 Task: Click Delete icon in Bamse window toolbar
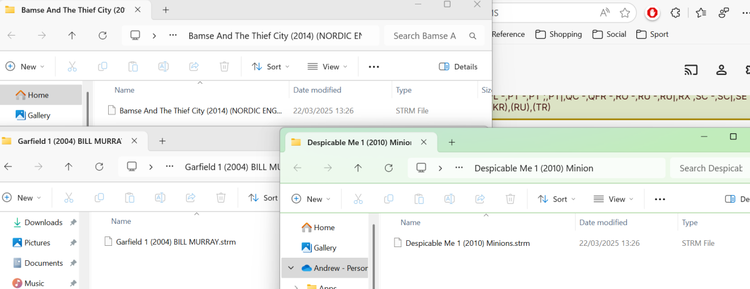[224, 66]
